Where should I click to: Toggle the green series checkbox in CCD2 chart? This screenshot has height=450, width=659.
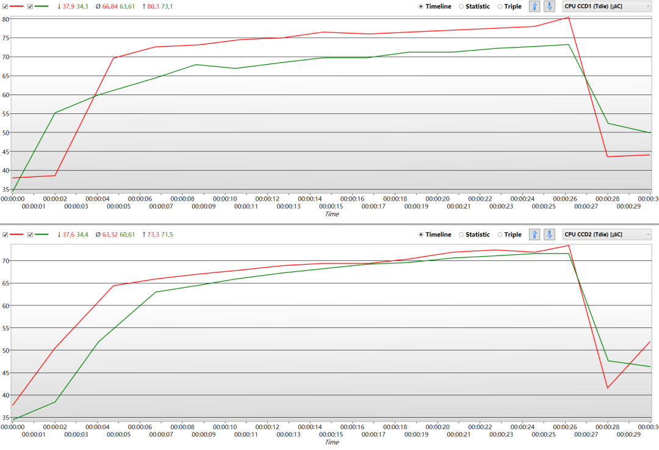tap(30, 234)
